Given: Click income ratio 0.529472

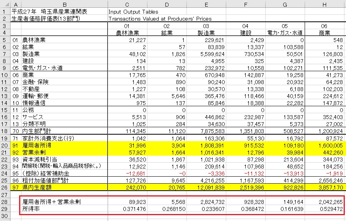Looking at the screenshot, I should [x=332, y=209].
